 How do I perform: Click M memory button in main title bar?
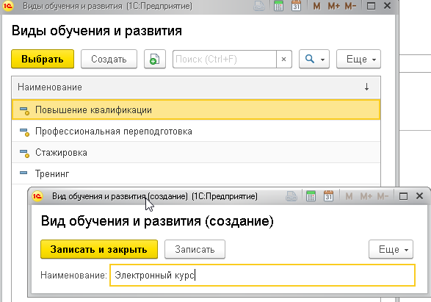click(316, 6)
